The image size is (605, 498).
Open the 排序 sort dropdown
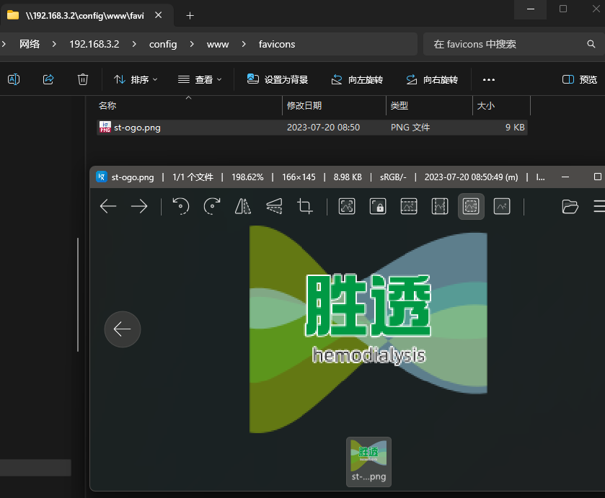136,79
